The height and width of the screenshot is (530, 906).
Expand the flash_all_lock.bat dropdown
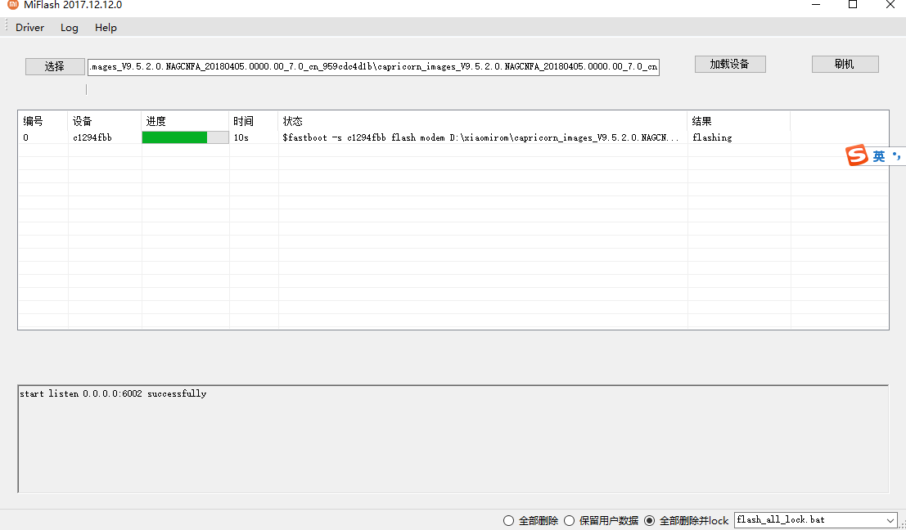click(x=890, y=520)
